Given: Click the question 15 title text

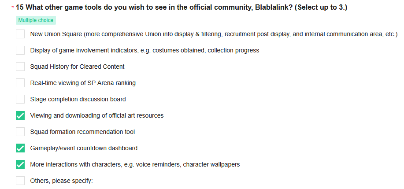Looking at the screenshot, I should coord(182,7).
